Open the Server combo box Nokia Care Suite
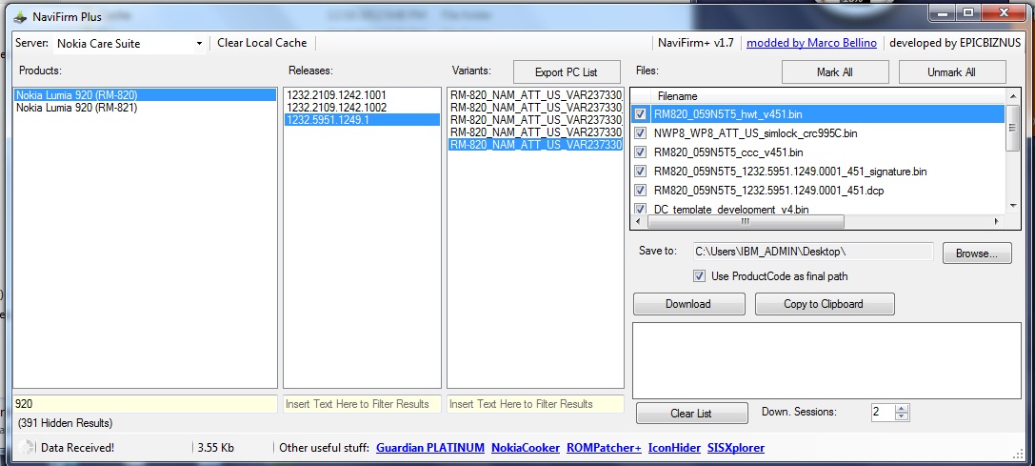The width and height of the screenshot is (1035, 466). tap(129, 44)
